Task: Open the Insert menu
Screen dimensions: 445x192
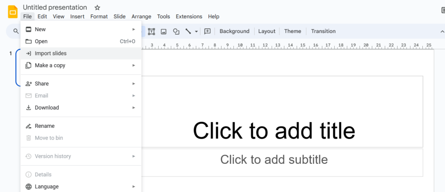Action: point(77,16)
